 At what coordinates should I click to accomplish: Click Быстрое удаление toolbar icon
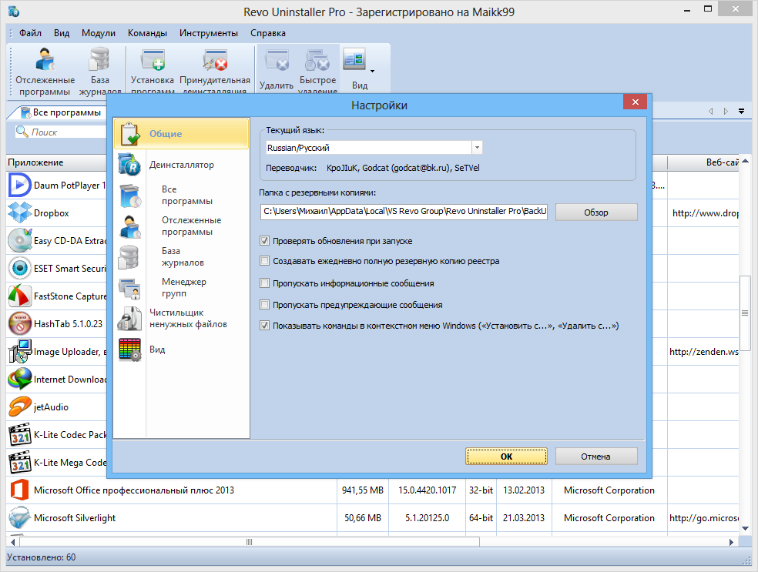pos(317,61)
